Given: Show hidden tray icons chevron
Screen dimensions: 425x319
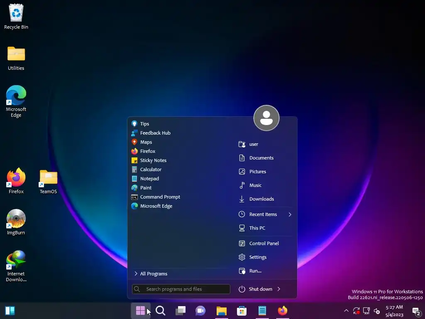Looking at the screenshot, I should [346, 311].
